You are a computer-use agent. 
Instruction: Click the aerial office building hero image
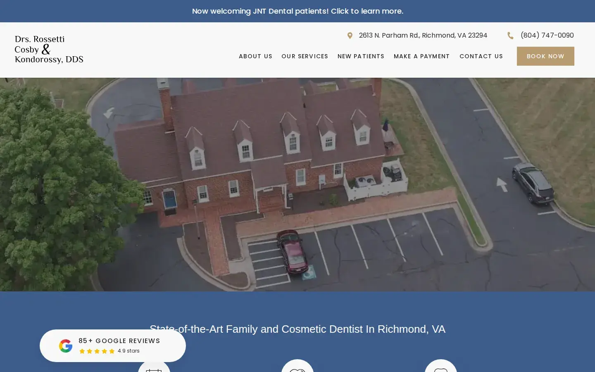point(297,184)
